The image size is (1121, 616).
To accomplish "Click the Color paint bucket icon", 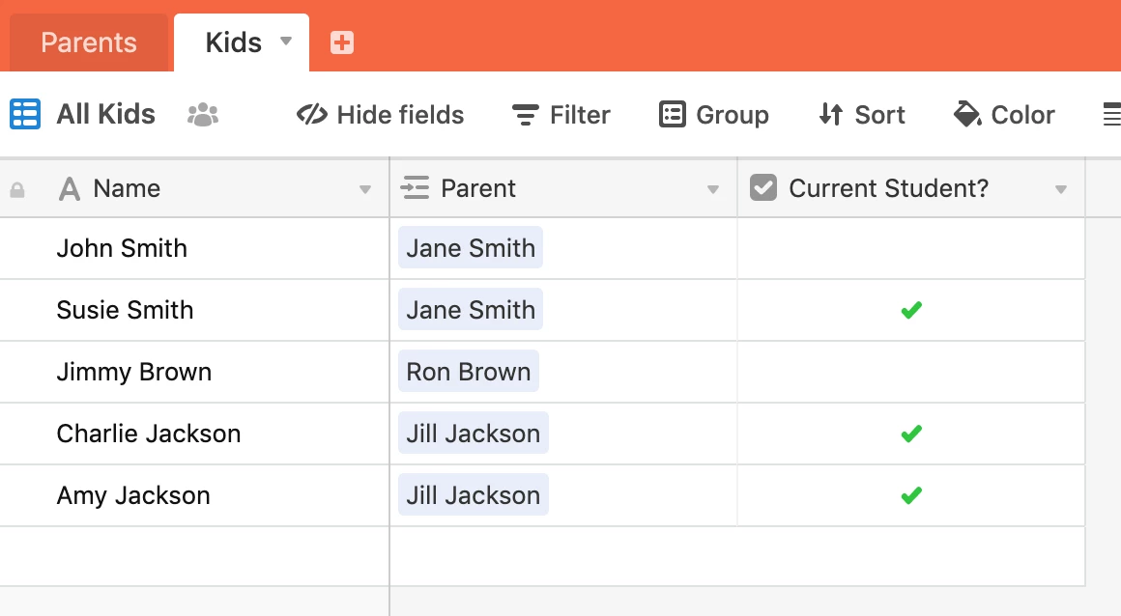I will tap(967, 115).
